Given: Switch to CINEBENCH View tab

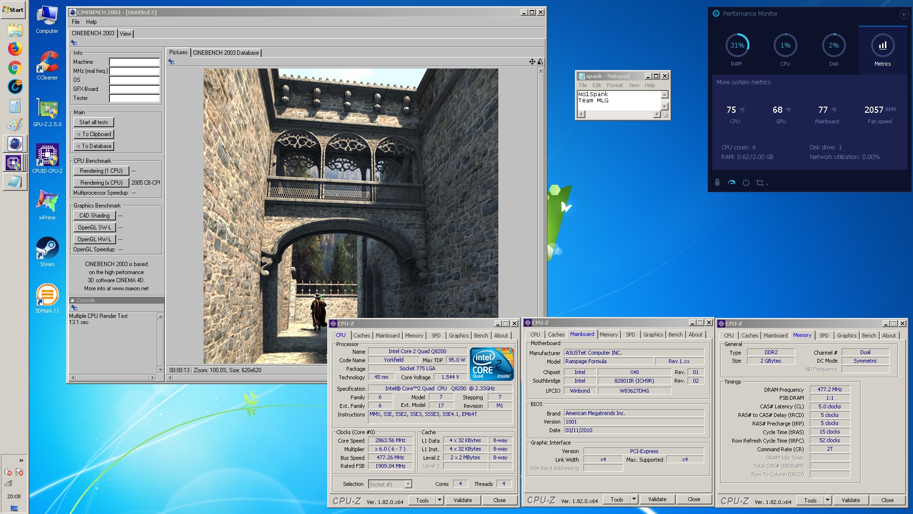Looking at the screenshot, I should [x=126, y=34].
